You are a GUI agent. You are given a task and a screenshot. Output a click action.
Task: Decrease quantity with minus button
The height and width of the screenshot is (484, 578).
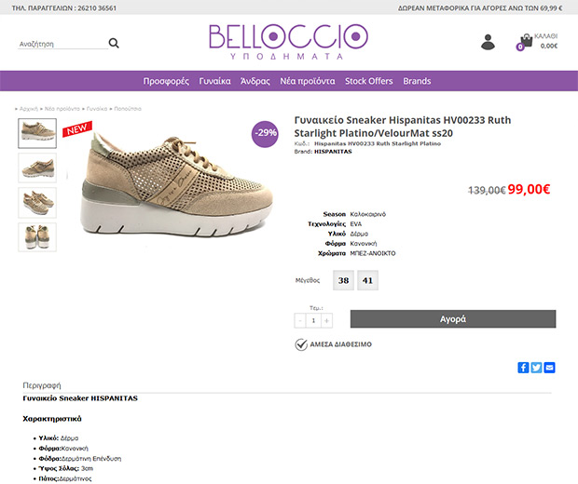click(300, 320)
